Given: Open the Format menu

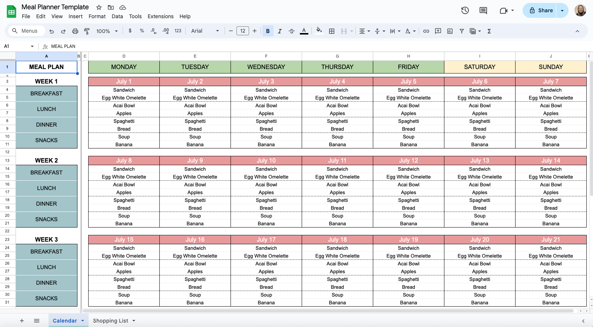Looking at the screenshot, I should 97,16.
